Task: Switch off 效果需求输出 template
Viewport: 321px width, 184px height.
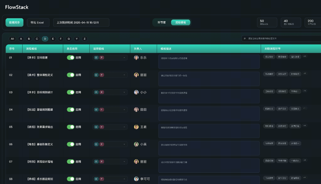Action: [71, 127]
